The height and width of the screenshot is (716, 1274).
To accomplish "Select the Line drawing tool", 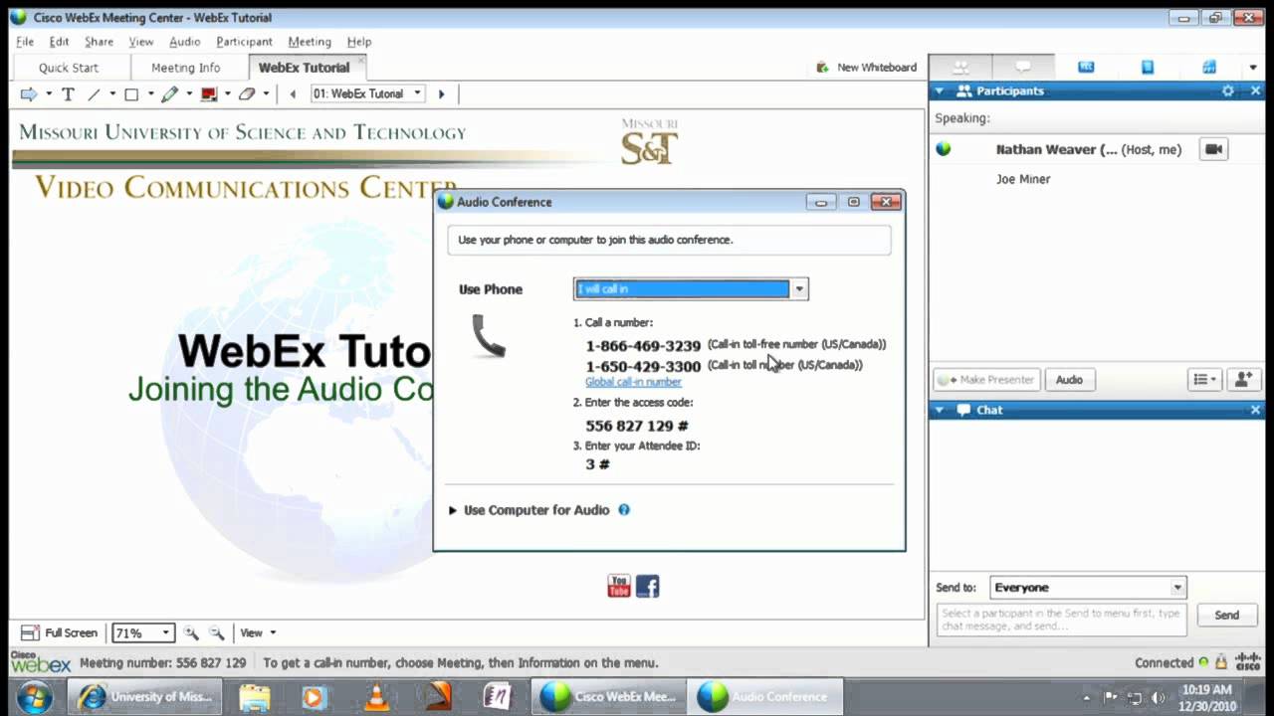I will point(94,93).
